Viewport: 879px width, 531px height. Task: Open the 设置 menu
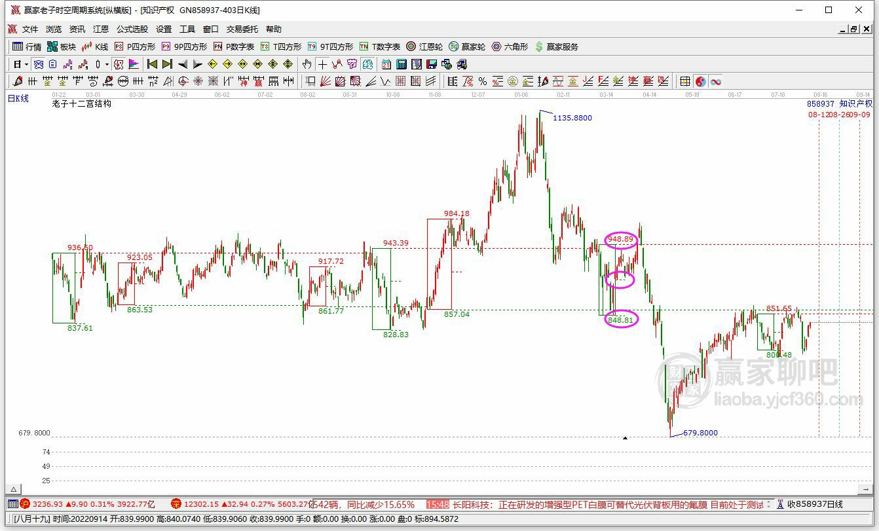[164, 29]
